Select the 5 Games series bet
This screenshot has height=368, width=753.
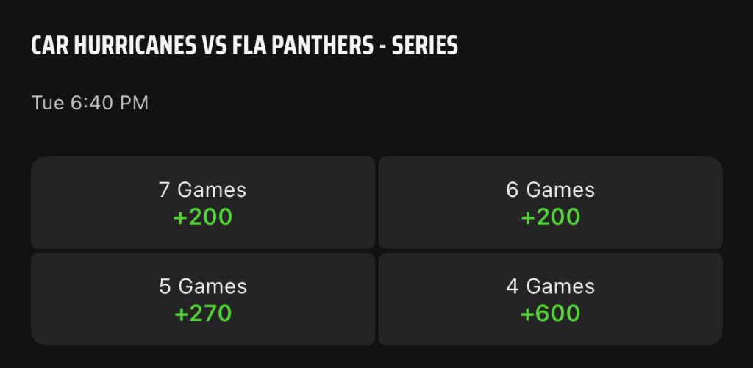[203, 299]
